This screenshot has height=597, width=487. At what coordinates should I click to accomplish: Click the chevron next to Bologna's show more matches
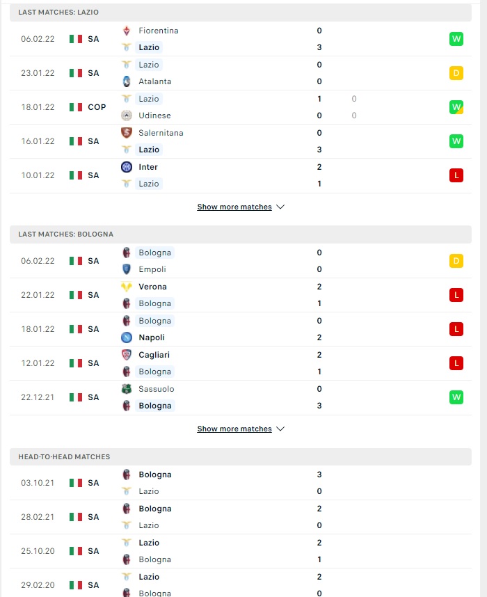280,429
